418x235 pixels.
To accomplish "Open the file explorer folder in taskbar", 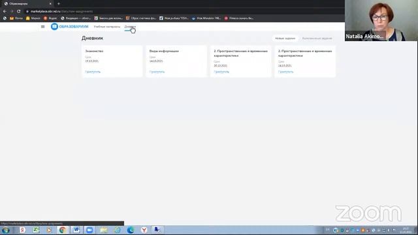I will [103, 230].
